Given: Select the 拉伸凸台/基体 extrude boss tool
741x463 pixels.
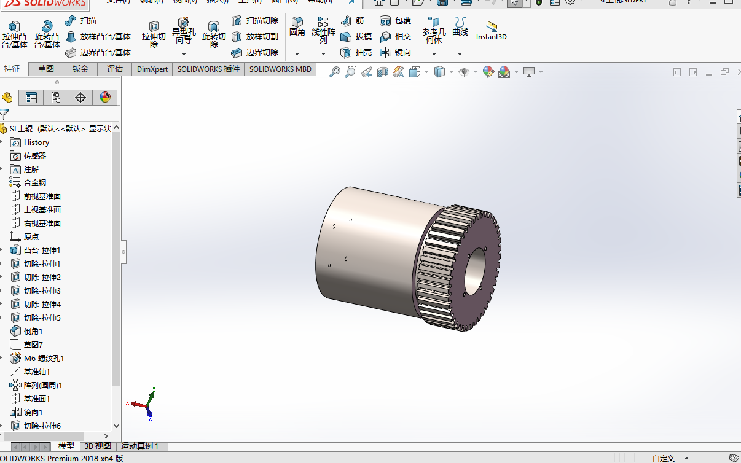Looking at the screenshot, I should (x=14, y=34).
